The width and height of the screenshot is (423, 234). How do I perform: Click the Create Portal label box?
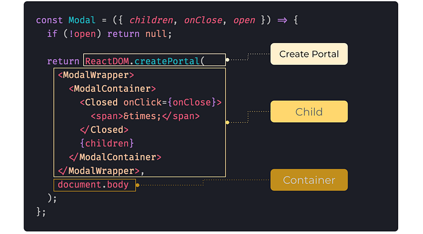[x=309, y=54]
